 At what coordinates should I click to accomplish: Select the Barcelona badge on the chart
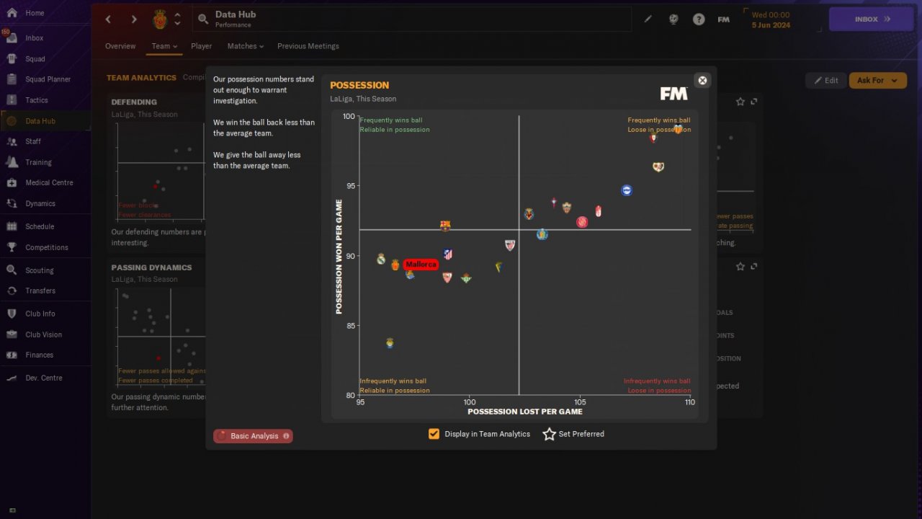click(445, 226)
